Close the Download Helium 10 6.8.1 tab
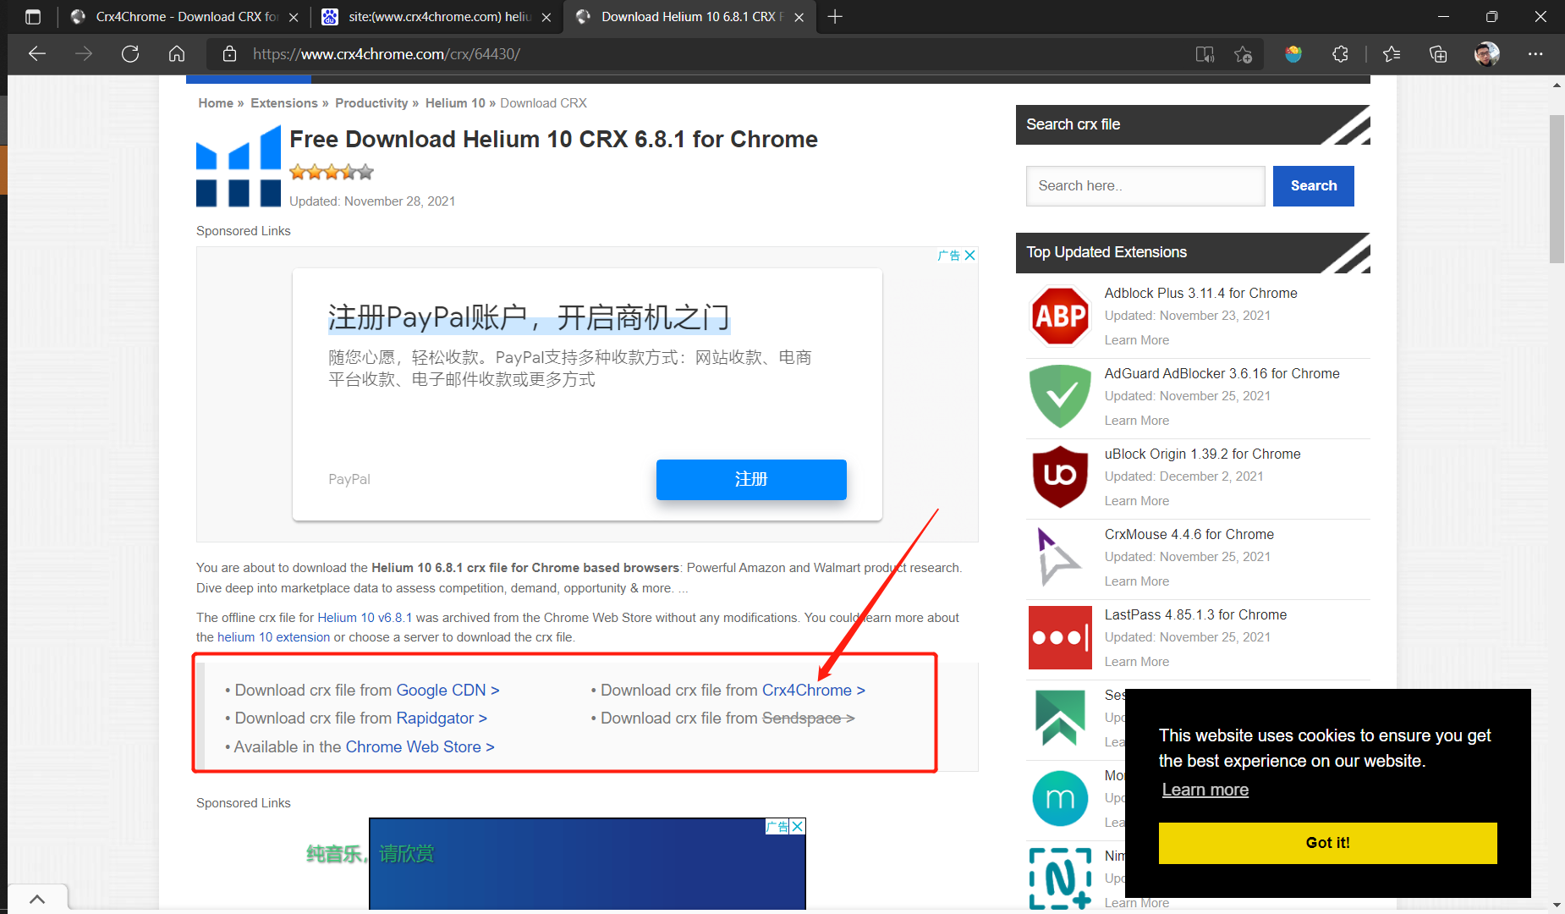 (x=799, y=17)
